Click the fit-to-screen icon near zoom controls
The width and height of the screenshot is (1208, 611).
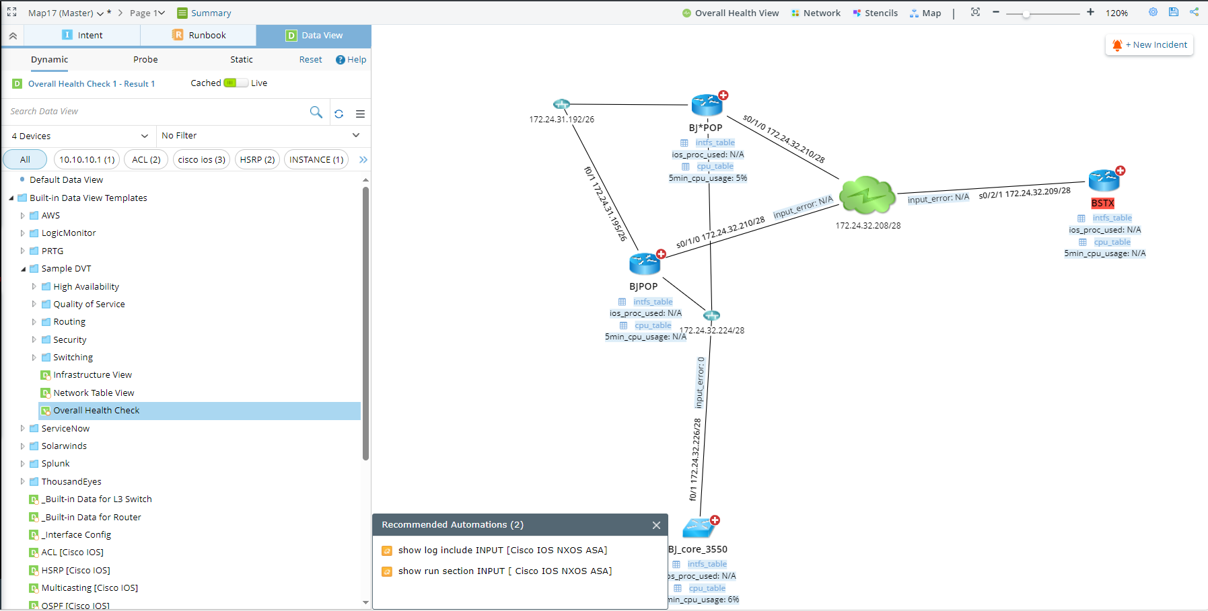975,12
